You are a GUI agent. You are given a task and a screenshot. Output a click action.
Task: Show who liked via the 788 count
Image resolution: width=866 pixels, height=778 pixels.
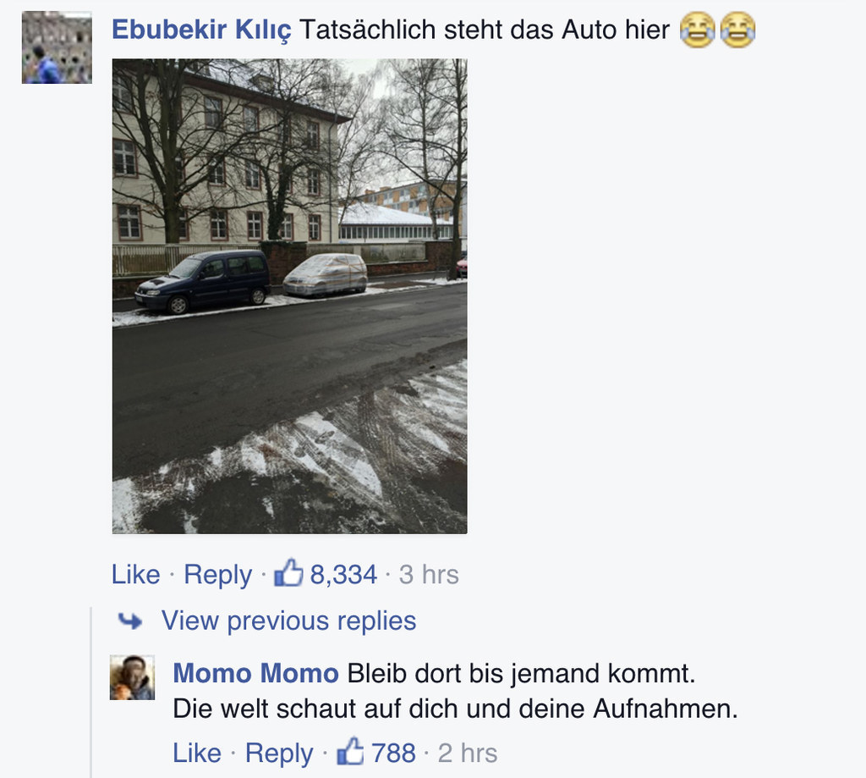[393, 753]
